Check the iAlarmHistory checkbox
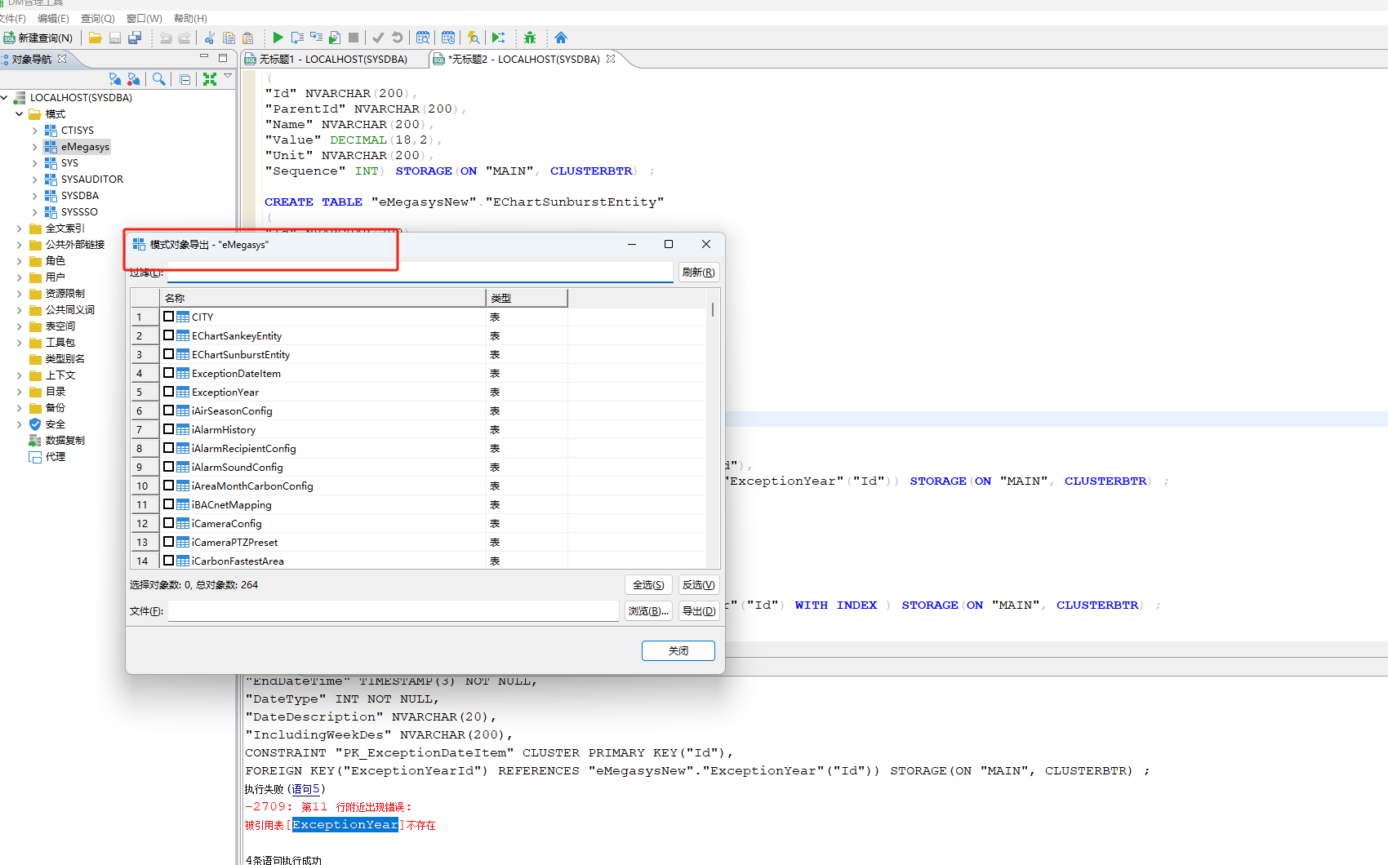This screenshot has height=865, width=1388. coord(168,429)
